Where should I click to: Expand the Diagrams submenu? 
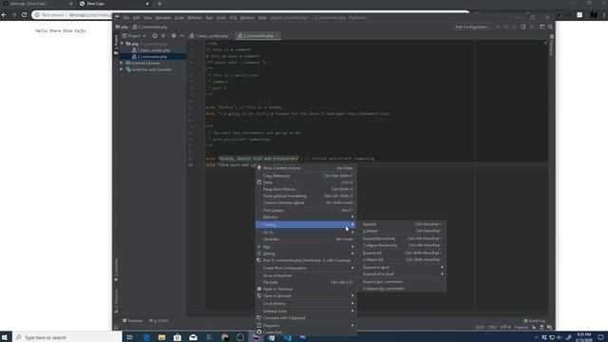[306, 325]
